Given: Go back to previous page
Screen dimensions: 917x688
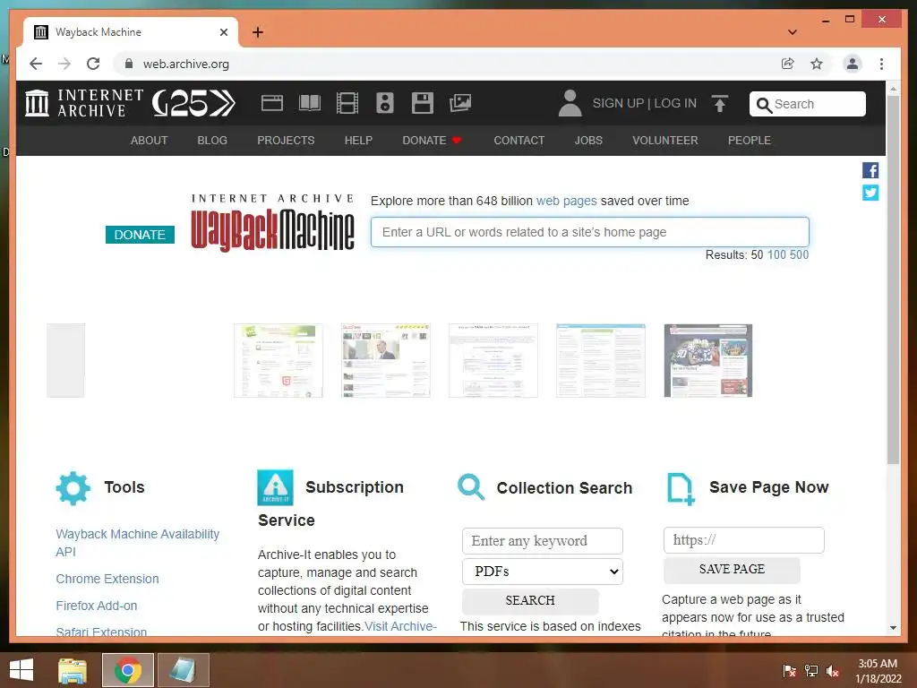Looking at the screenshot, I should pyautogui.click(x=36, y=64).
